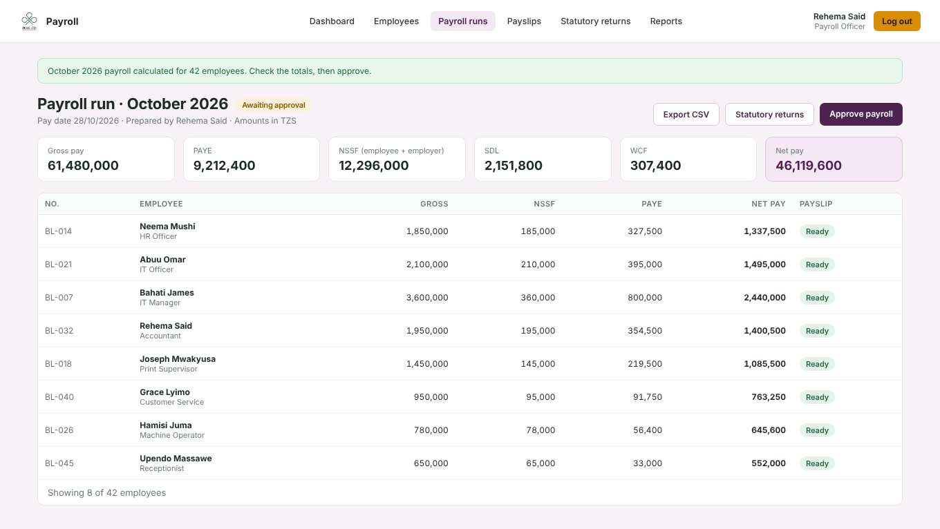Click the NSSF employee plus employer card

[x=397, y=159]
